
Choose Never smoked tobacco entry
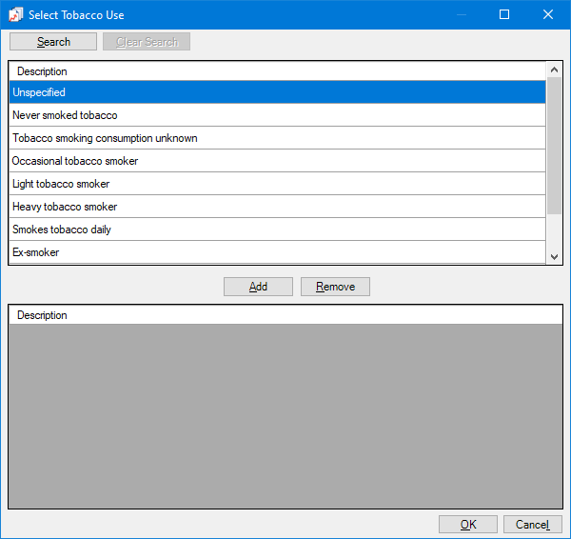[x=276, y=115]
